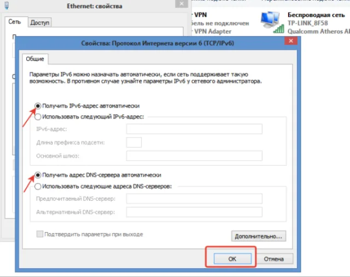Select the 'Общие' tab
This screenshot has height=277, width=350.
click(35, 59)
